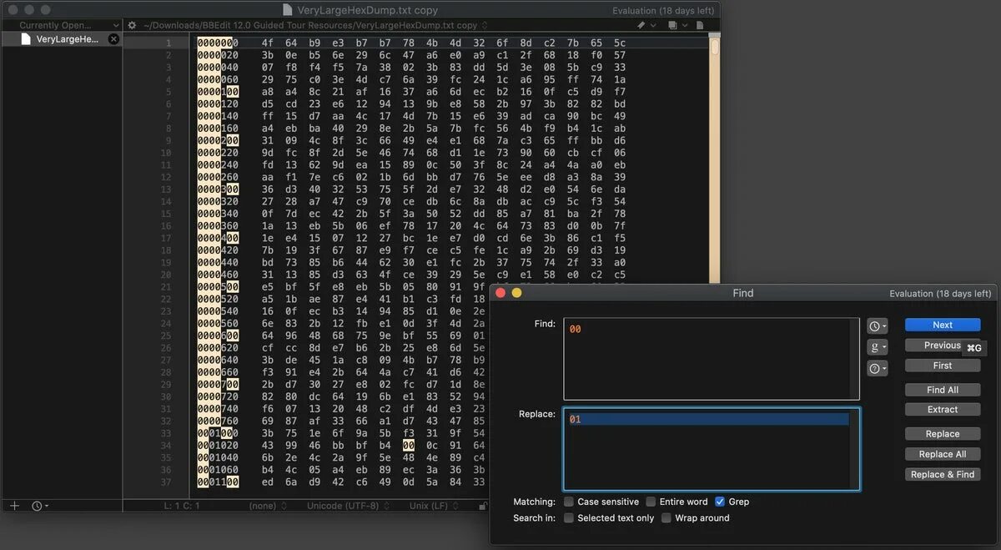Click Evaluation (18 days left) in Find window
1001x550 pixels.
click(x=940, y=293)
